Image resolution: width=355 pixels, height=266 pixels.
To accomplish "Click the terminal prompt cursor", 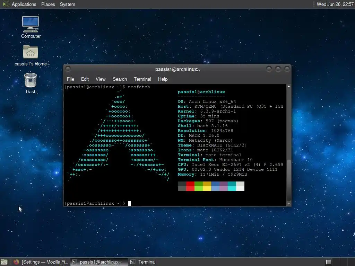I will click(129, 203).
